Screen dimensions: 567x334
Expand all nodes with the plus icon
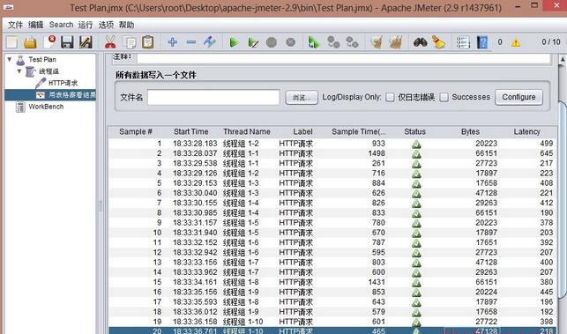click(173, 42)
